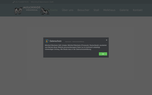
Task: Open the Impressum link in the dialog
Action: click(x=68, y=42)
